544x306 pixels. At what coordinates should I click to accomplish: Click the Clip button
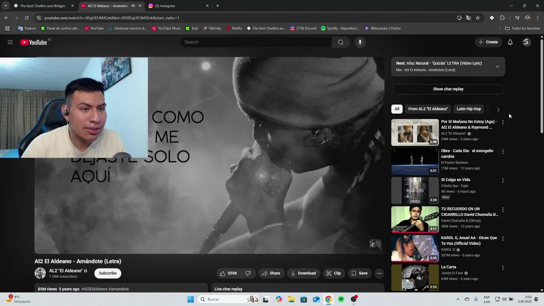pyautogui.click(x=334, y=273)
